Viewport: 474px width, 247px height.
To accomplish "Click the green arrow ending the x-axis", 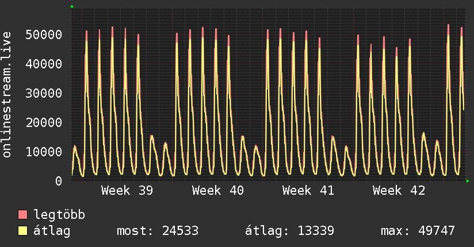I will pos(468,181).
